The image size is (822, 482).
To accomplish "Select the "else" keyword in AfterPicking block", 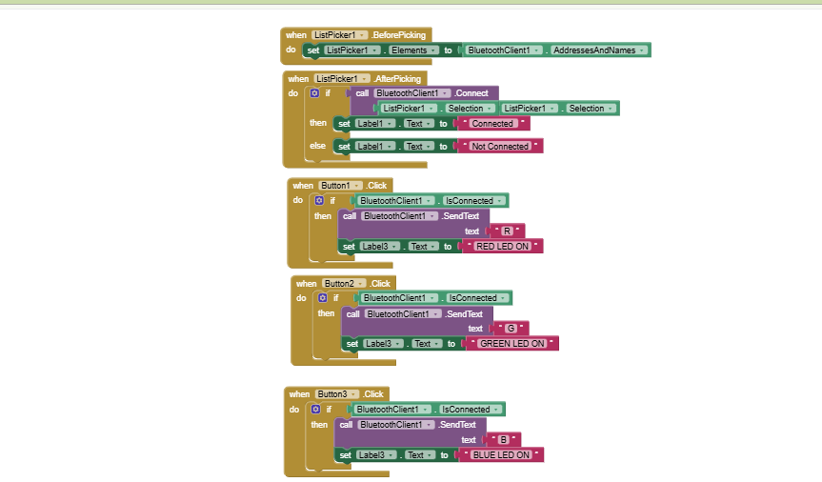I will [317, 146].
